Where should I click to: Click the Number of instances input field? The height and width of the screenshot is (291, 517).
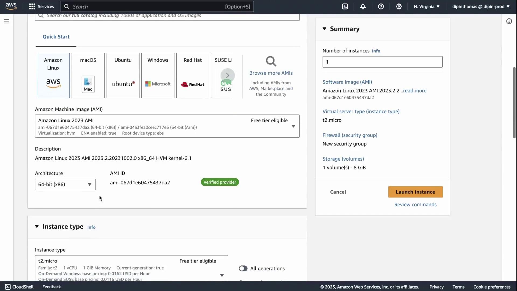(x=382, y=62)
